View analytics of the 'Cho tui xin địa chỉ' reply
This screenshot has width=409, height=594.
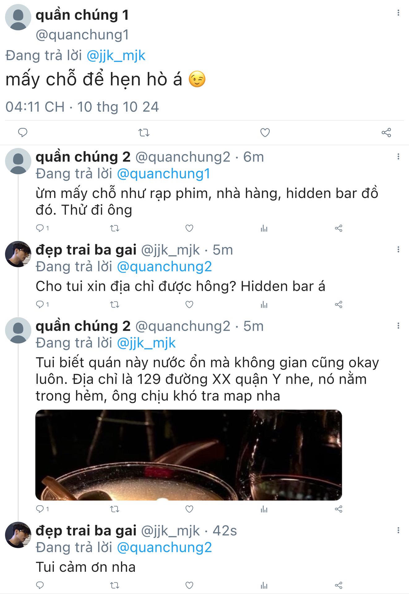[264, 305]
